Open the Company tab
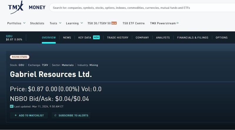This screenshot has height=130, width=235. click(142, 38)
